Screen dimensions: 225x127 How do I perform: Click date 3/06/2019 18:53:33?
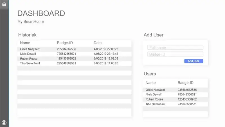(x=106, y=58)
